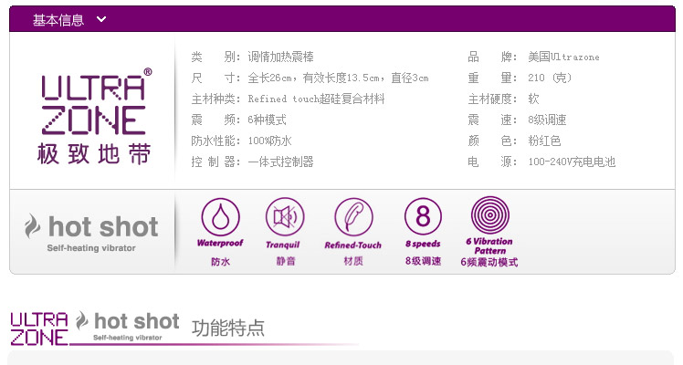
Task: Click the Refined-Touch feather icon
Action: (353, 216)
